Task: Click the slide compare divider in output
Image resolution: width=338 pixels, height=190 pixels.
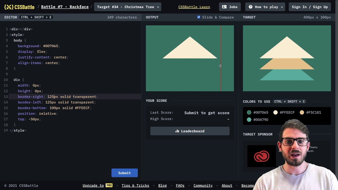Action: [x=221, y=58]
